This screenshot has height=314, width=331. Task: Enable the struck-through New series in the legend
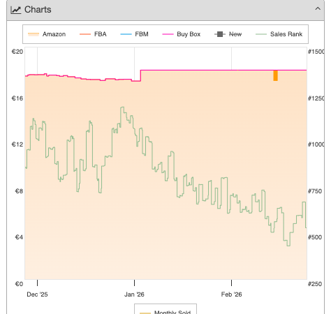click(x=228, y=34)
